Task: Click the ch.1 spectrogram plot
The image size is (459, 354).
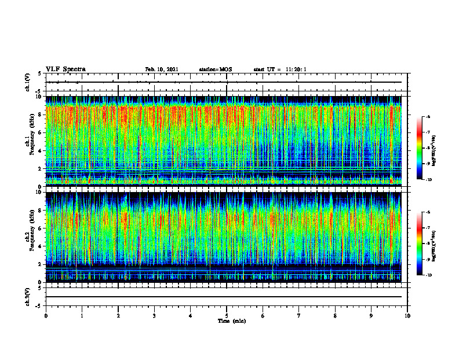Action: (x=224, y=141)
